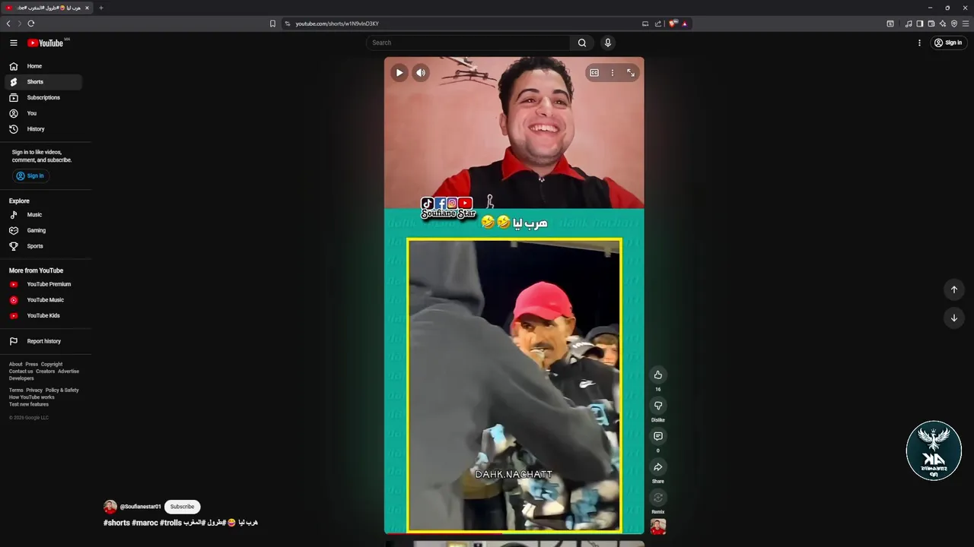
Task: Click sidebar Sign in button
Action: 30,175
